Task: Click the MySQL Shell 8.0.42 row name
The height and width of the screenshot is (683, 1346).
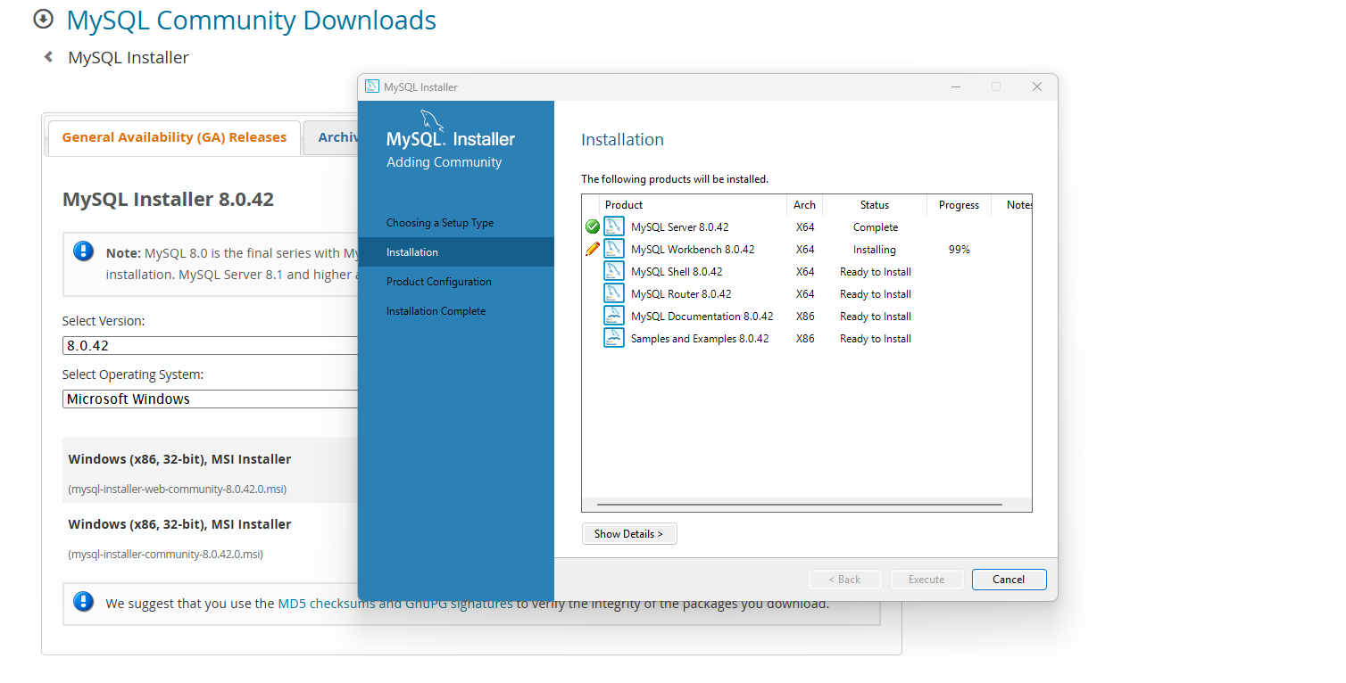Action: pyautogui.click(x=677, y=272)
